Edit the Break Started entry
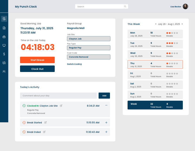This screenshot has height=151, width=195. [45, 122]
